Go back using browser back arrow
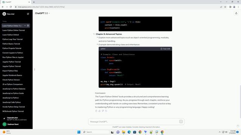The width and height of the screenshot is (241, 135). click(x=3, y=7)
